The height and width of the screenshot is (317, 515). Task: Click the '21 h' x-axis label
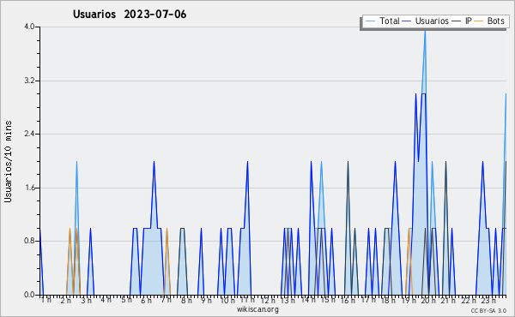(x=448, y=300)
